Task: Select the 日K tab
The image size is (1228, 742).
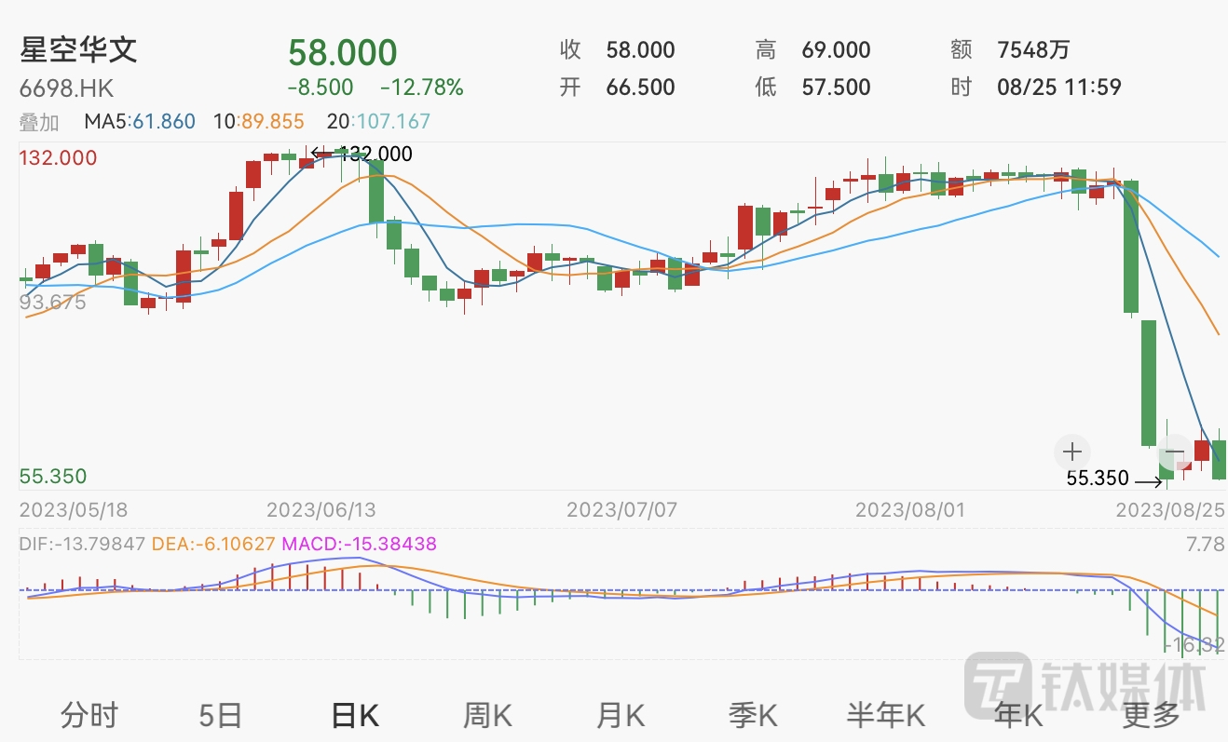Action: point(355,715)
